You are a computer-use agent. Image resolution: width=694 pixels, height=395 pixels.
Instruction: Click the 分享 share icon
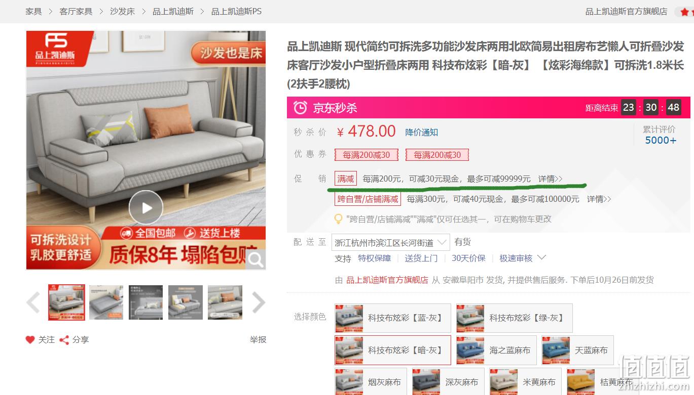pyautogui.click(x=64, y=340)
